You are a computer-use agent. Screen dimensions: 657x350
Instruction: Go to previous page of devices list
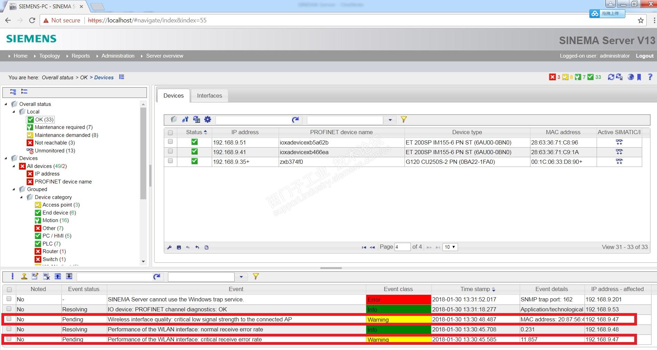372,247
